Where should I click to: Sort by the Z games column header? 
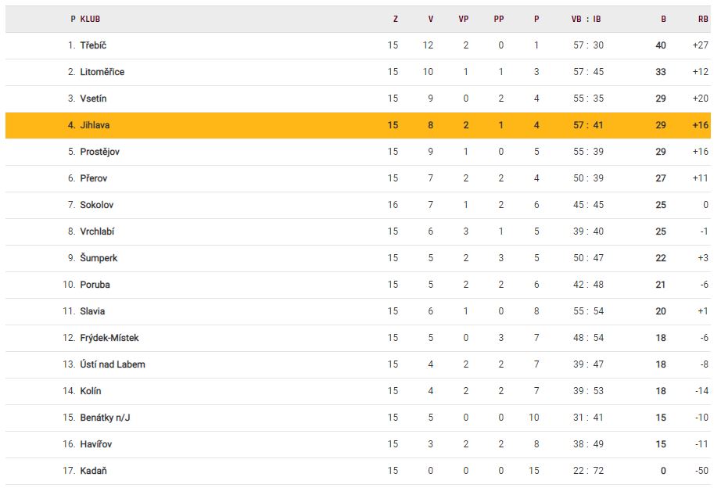point(396,19)
